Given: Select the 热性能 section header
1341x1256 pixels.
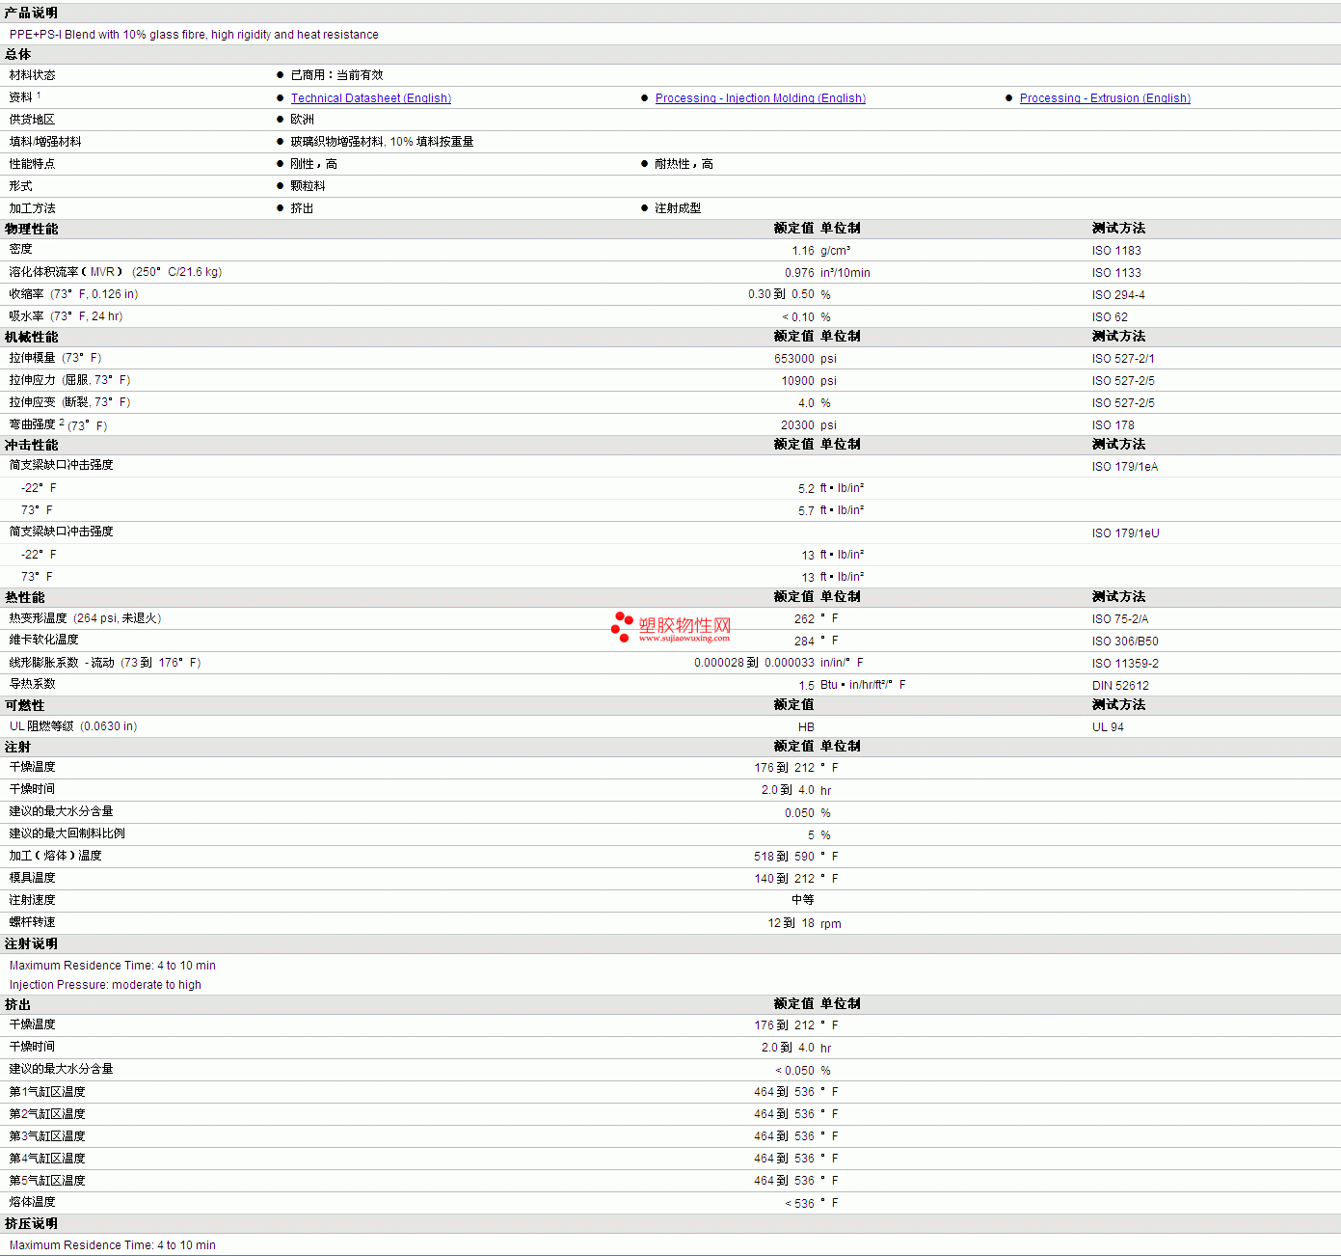Looking at the screenshot, I should pos(24,597).
